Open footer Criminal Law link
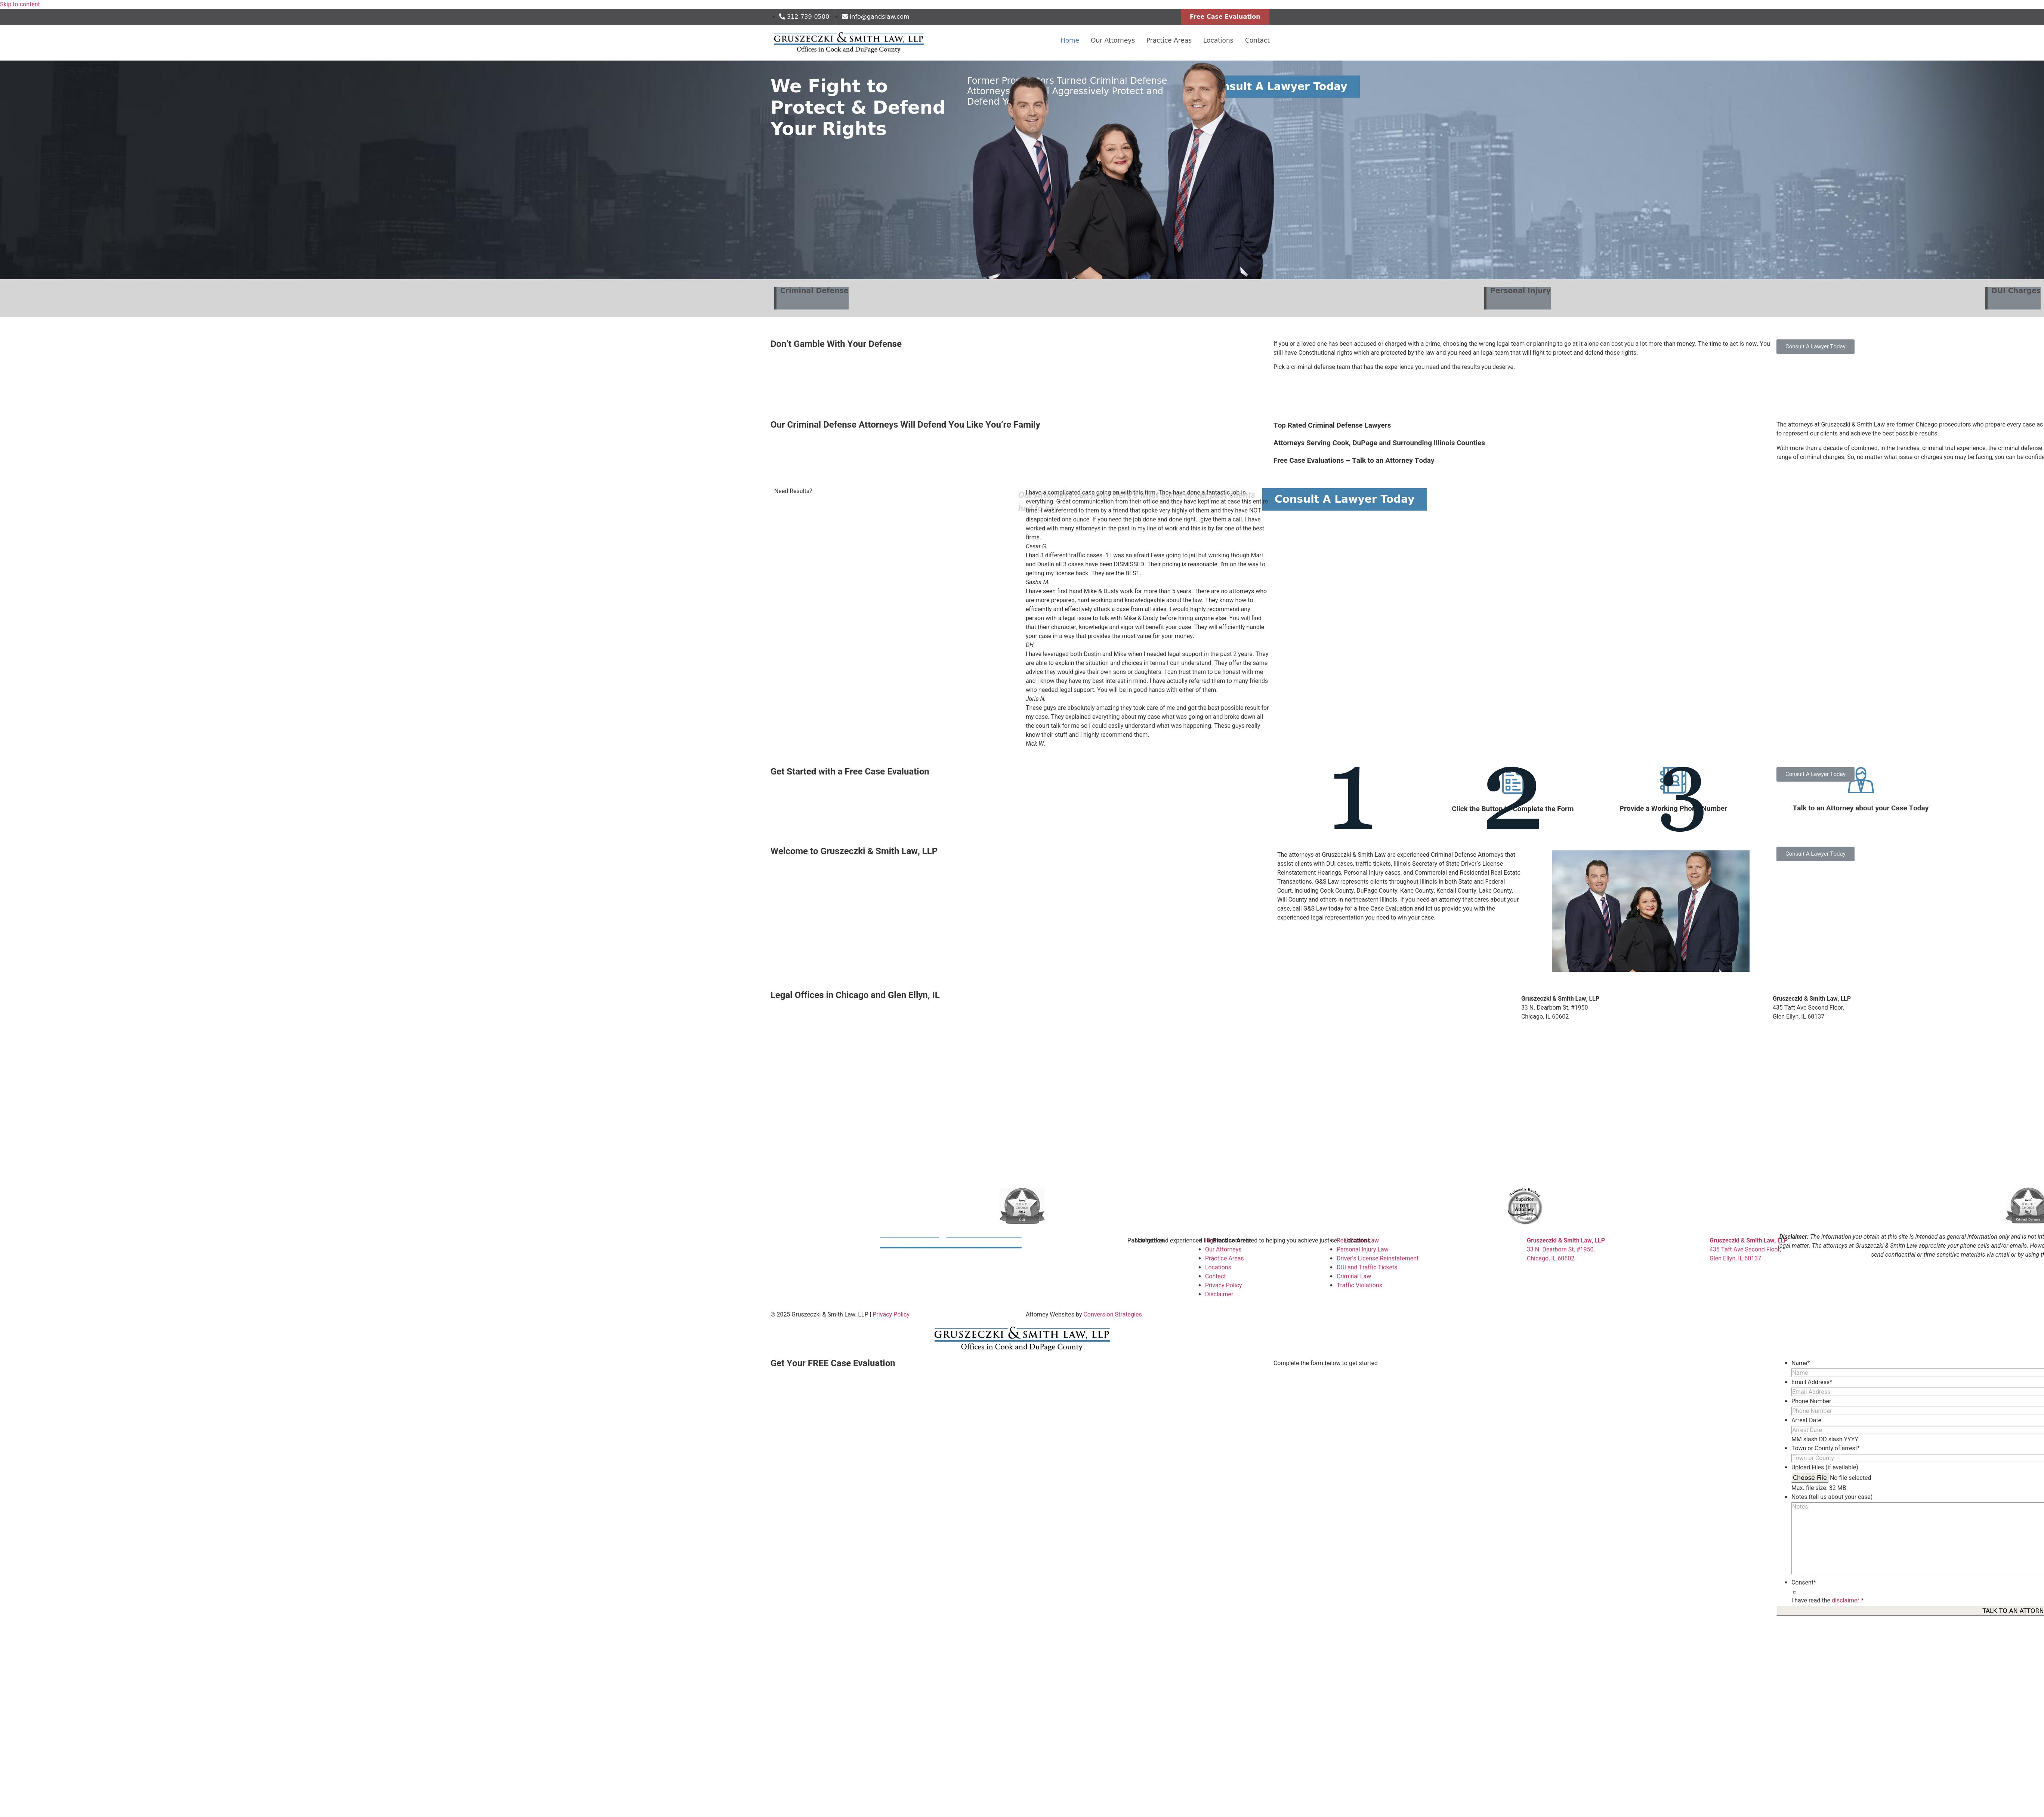The image size is (2044, 1817). (x=1354, y=1277)
